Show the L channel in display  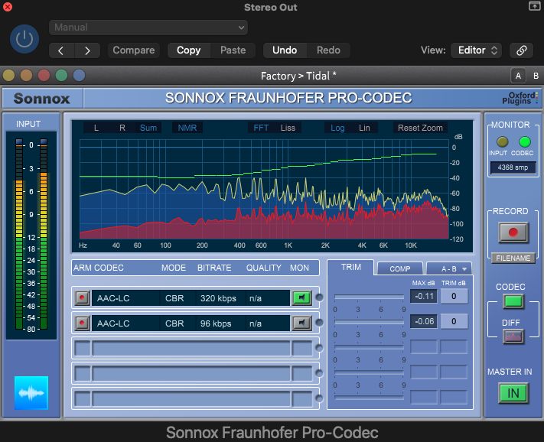[x=96, y=128]
